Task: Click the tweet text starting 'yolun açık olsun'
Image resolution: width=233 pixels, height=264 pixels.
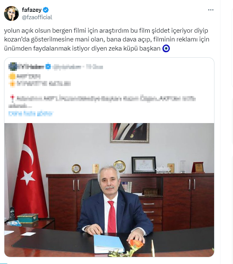Action: 107,39
